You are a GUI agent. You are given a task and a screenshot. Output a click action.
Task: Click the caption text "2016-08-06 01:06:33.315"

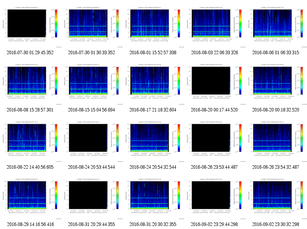276,53
